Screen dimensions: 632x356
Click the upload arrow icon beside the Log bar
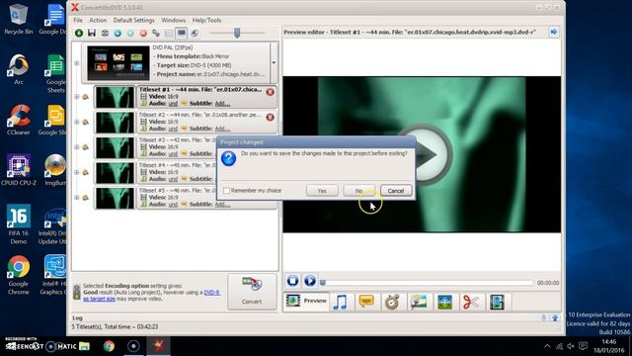(555, 318)
